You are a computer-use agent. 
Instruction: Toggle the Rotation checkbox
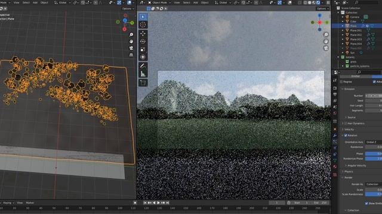[x=346, y=136]
